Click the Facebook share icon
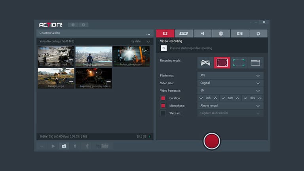Screen dimensions: 304x171 pyautogui.click(x=87, y=146)
